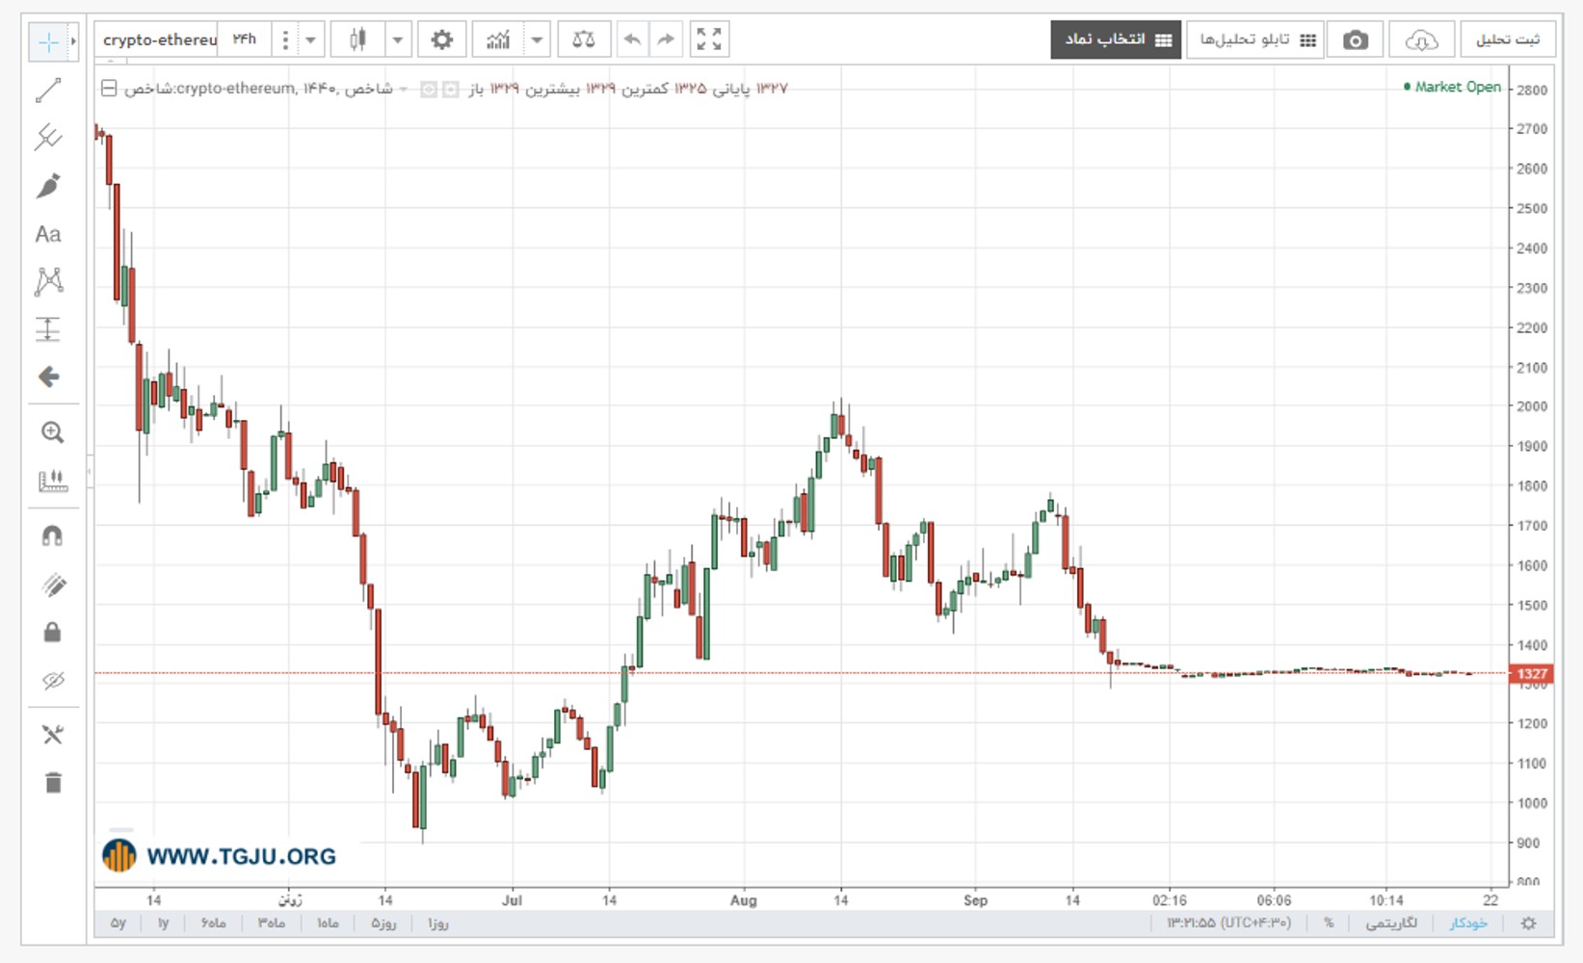Enter fullscreen chart mode

click(709, 39)
